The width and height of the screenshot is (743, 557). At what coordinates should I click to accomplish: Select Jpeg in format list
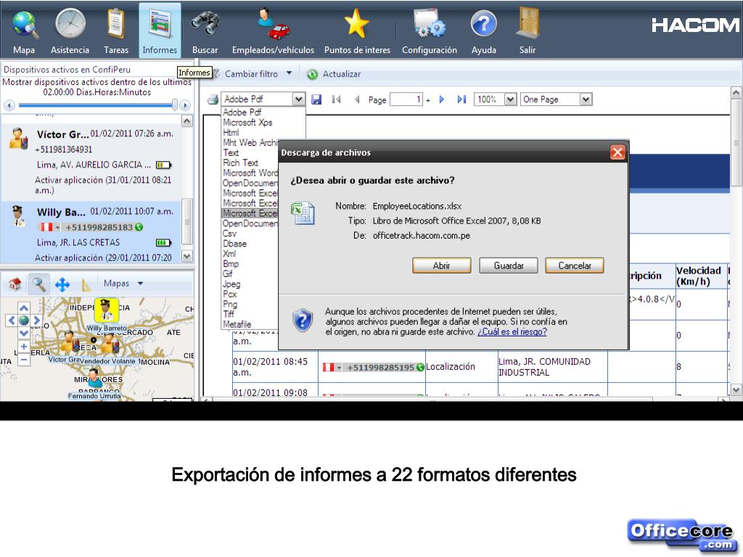[x=231, y=284]
